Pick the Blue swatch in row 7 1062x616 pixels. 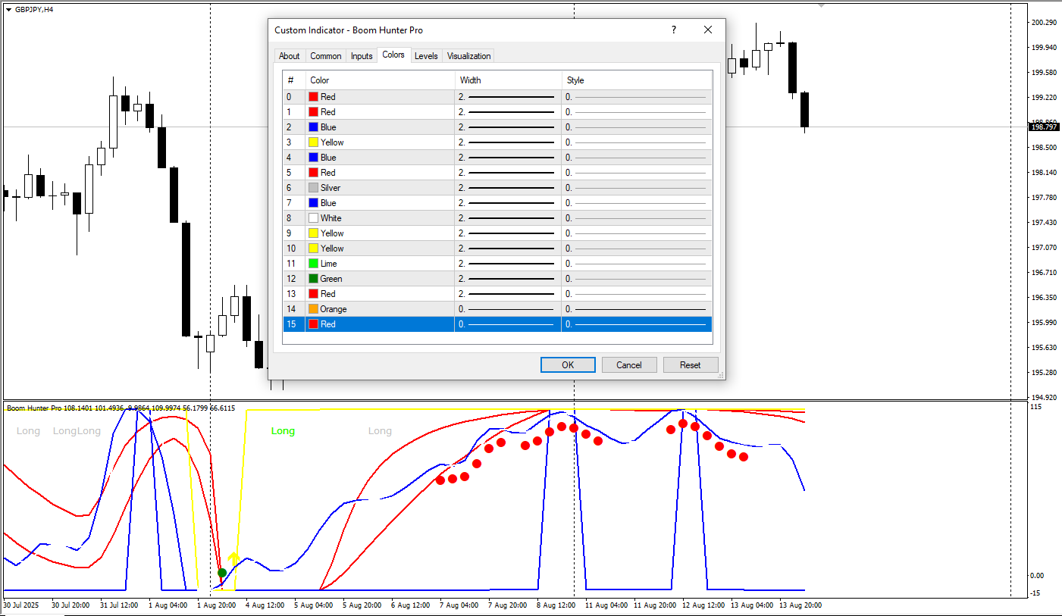pos(313,203)
